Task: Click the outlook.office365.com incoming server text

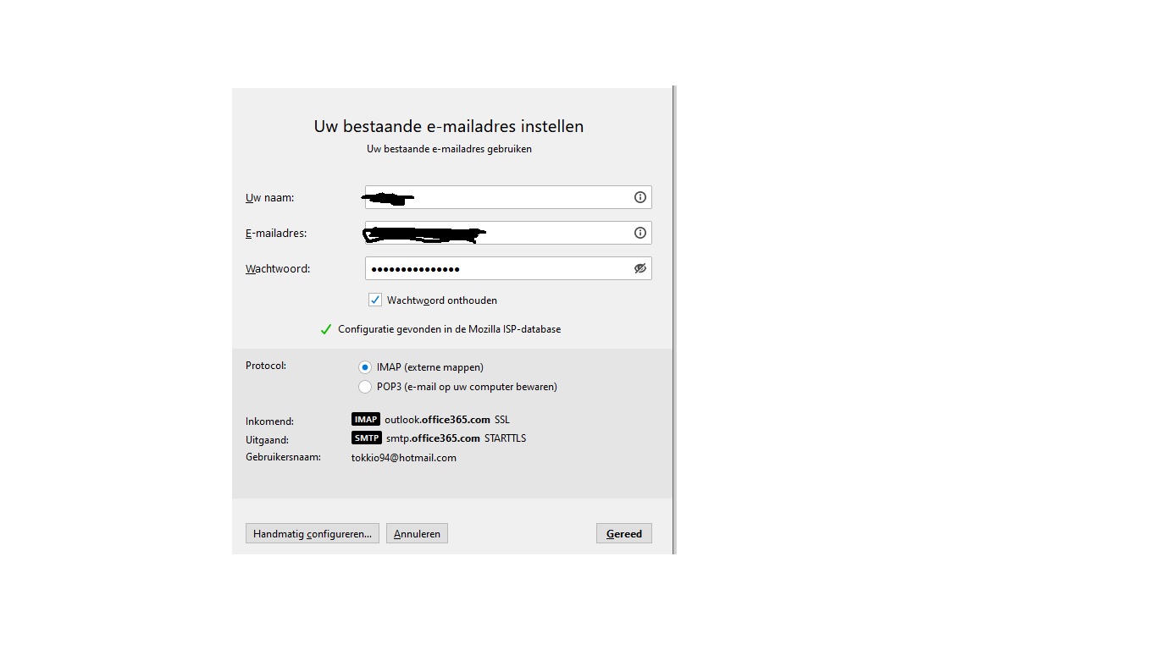Action: 437,420
